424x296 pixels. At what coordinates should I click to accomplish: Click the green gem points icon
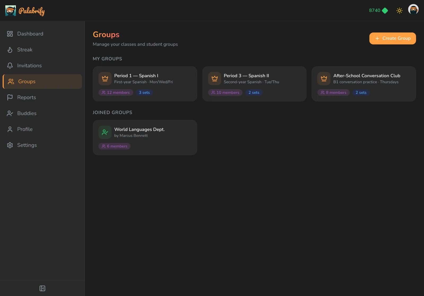pyautogui.click(x=385, y=11)
